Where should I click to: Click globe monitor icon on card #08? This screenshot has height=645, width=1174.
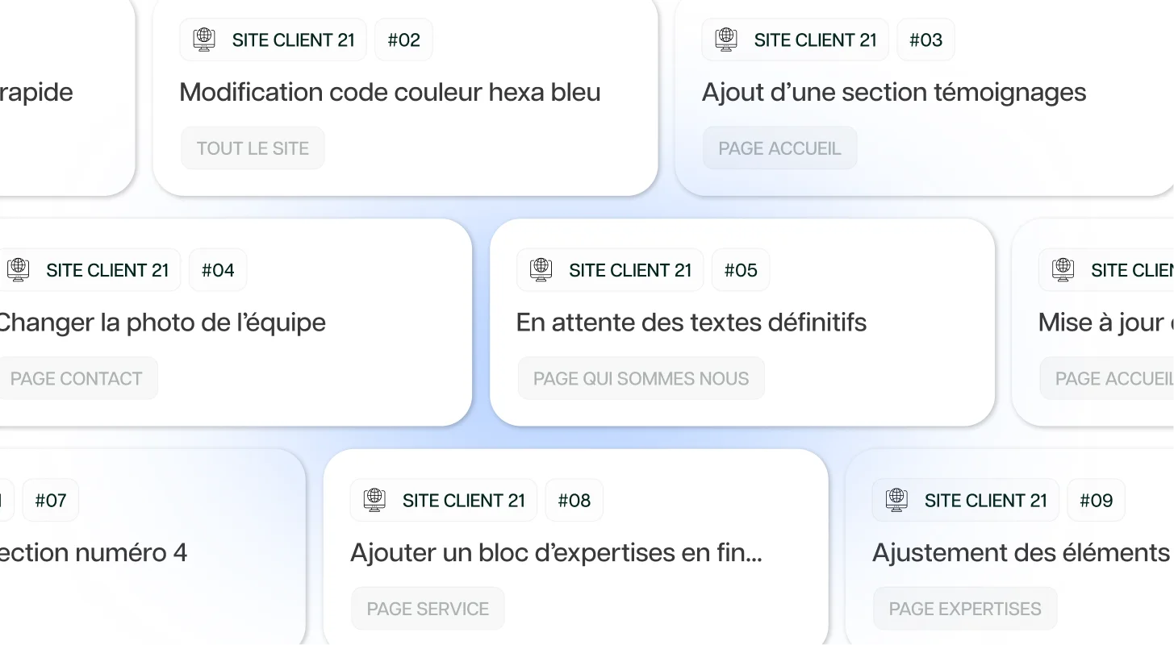click(x=375, y=500)
